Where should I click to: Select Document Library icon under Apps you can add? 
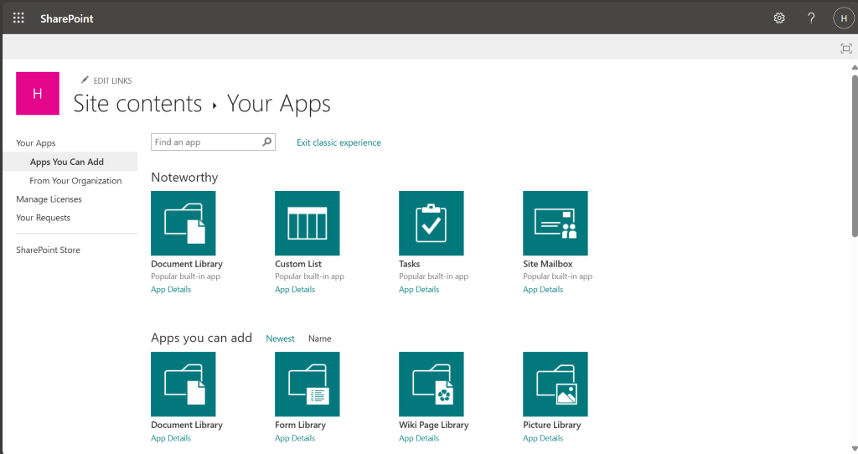[183, 384]
